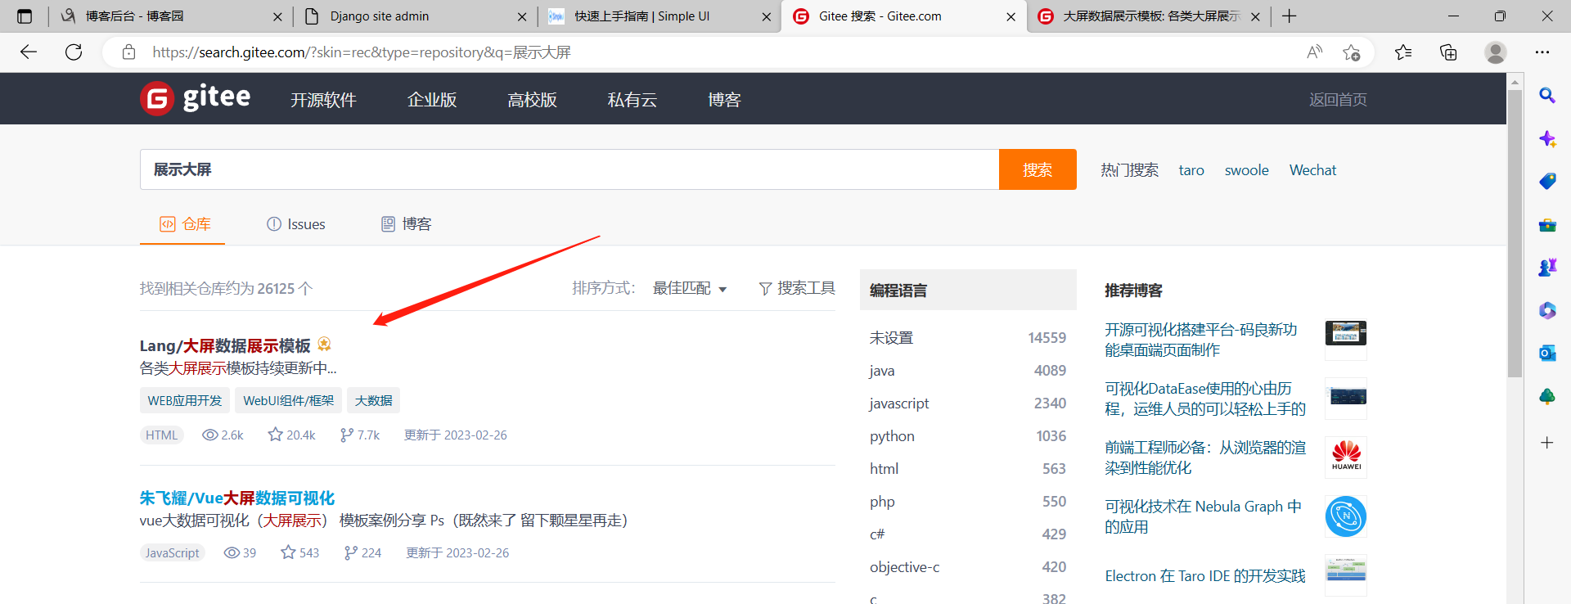Add sidebar app with plus icon
1571x604 pixels.
(x=1547, y=443)
